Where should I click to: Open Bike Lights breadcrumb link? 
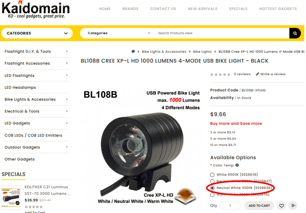pyautogui.click(x=202, y=52)
